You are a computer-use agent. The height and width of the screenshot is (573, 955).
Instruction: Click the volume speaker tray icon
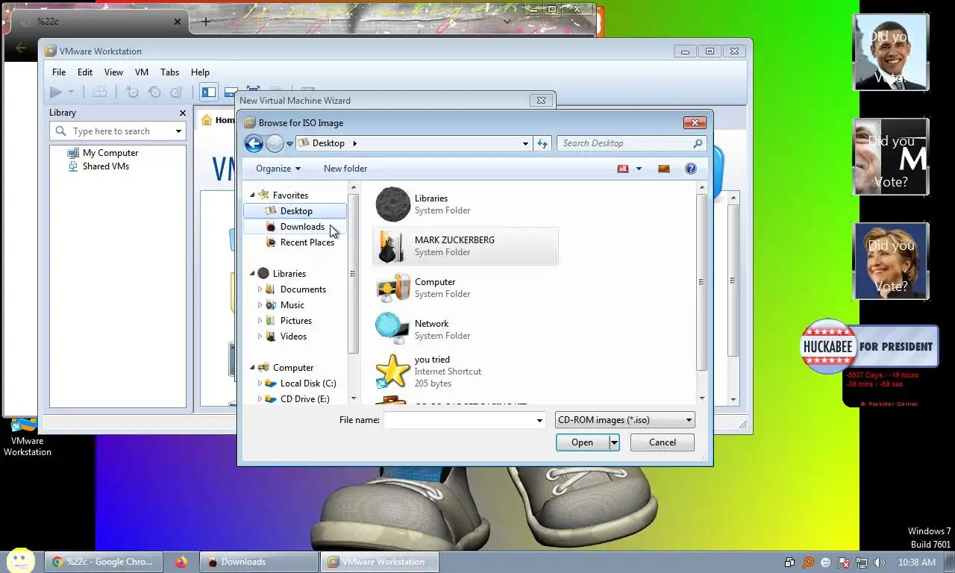[880, 563]
